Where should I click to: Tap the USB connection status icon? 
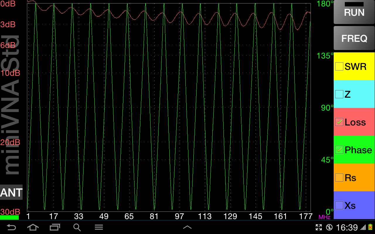tap(330, 227)
